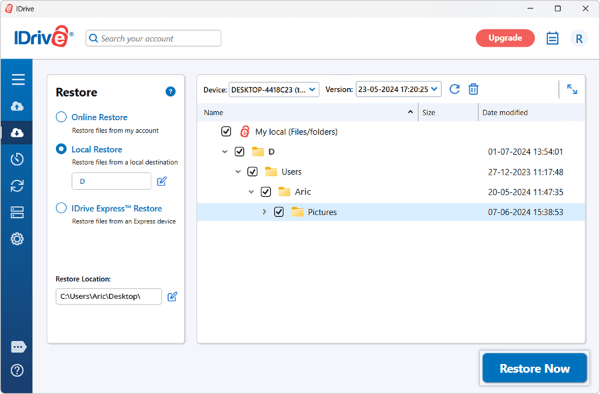
Task: Open the Server backup sidebar icon
Action: (x=17, y=212)
